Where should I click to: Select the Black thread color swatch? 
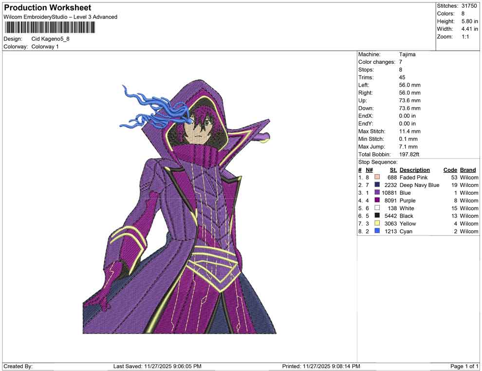coord(377,216)
